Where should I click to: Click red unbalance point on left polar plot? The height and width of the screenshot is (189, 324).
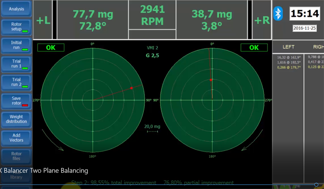[x=132, y=88]
